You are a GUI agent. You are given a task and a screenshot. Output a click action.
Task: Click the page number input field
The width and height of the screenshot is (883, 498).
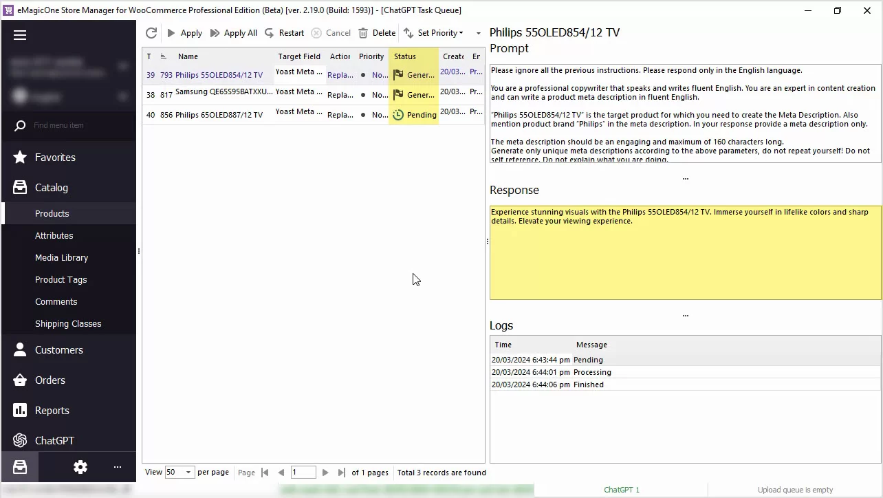303,473
